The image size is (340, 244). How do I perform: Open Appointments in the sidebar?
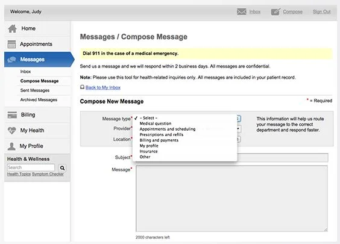(37, 44)
